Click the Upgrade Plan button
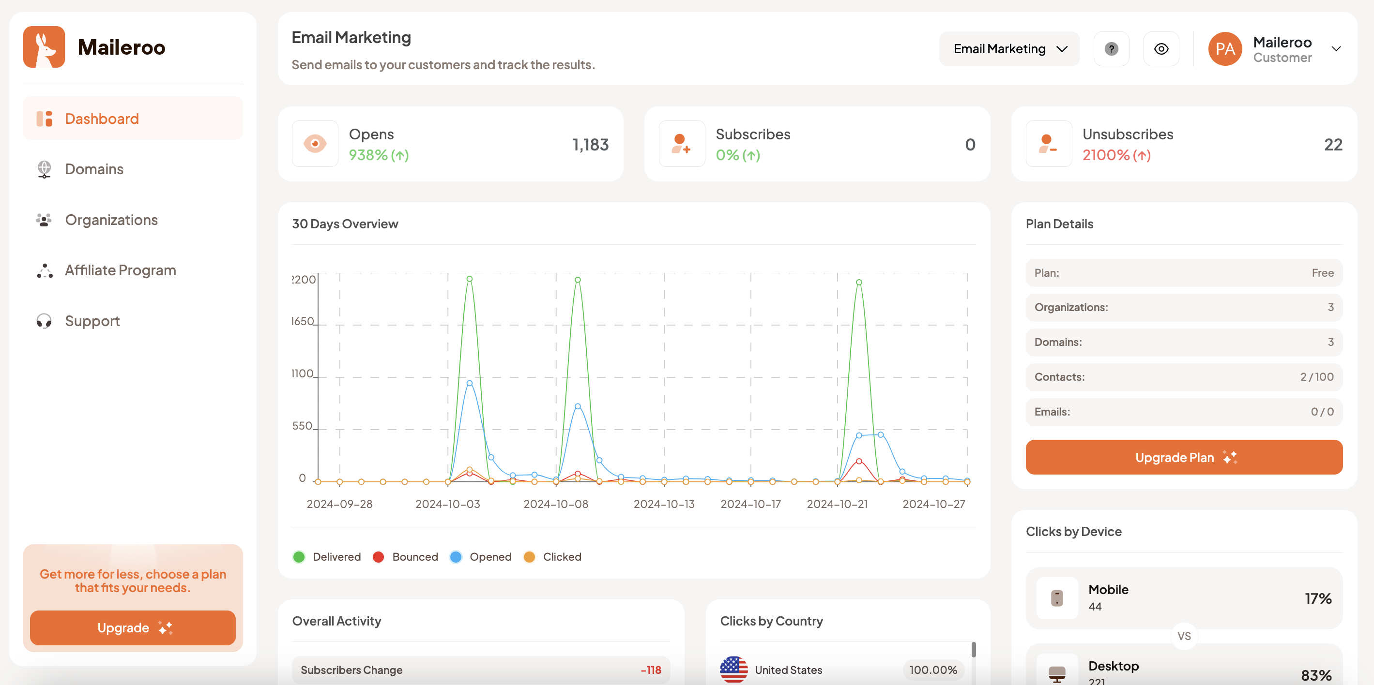The image size is (1374, 685). [x=1184, y=457]
